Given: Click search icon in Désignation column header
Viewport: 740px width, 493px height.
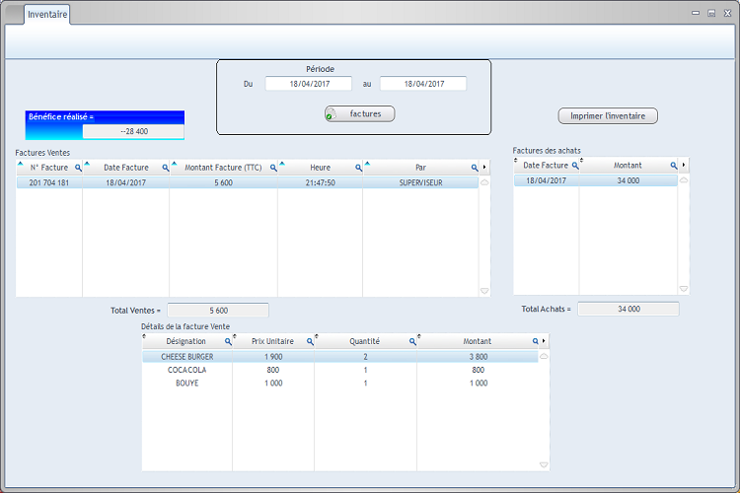Looking at the screenshot, I should coord(228,341).
